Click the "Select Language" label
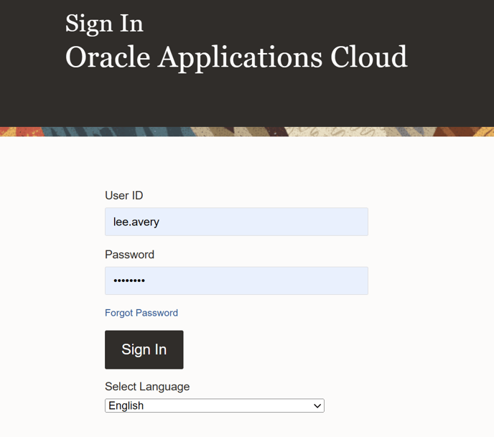The width and height of the screenshot is (494, 437). click(x=147, y=387)
